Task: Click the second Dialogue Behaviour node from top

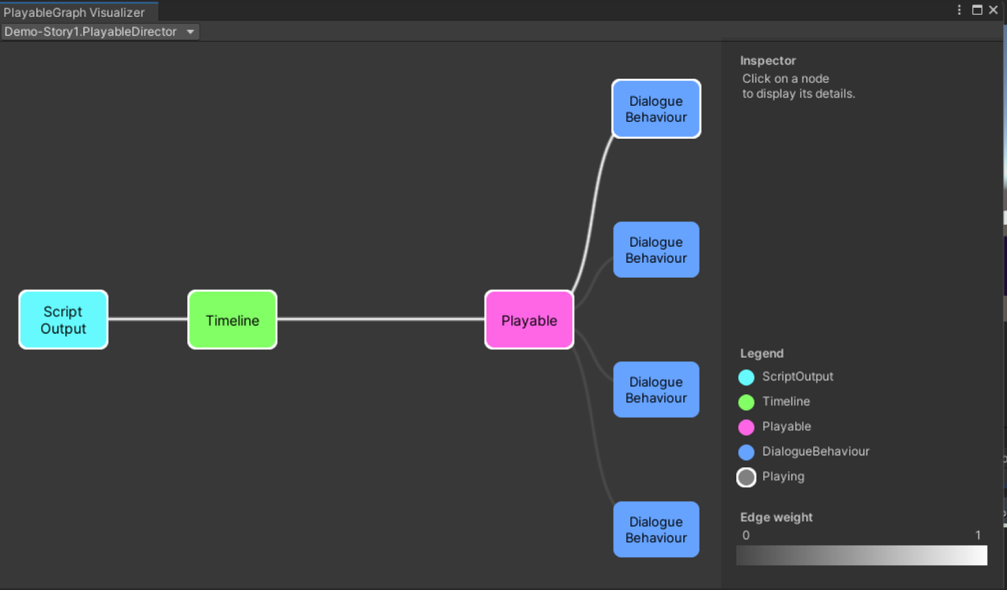Action: coord(656,250)
